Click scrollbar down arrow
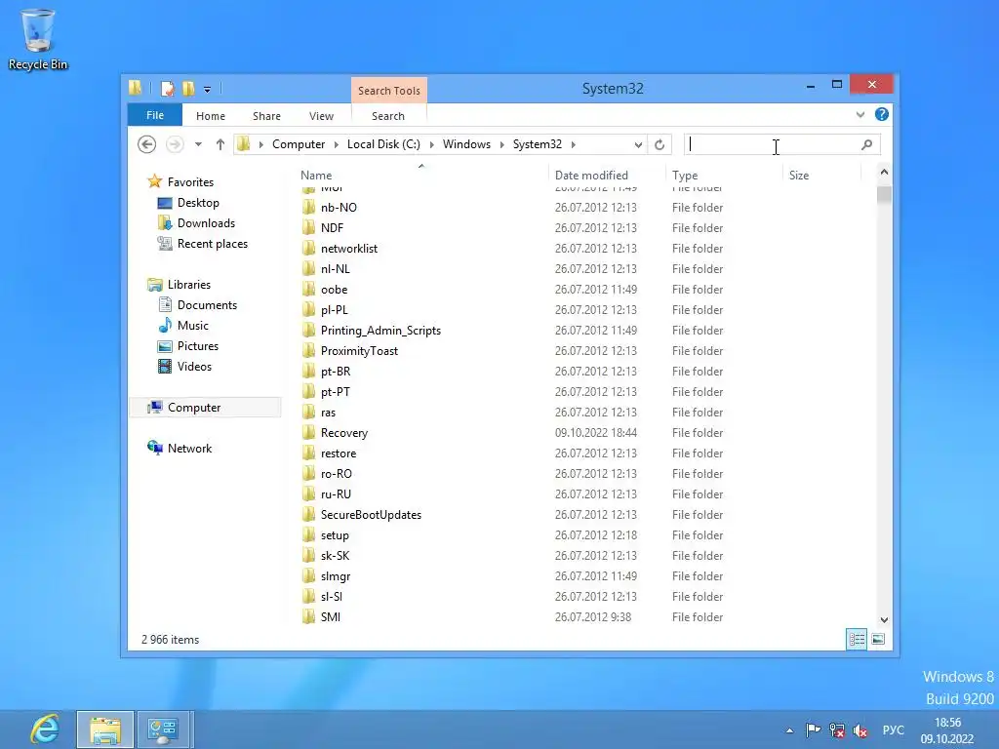The image size is (999, 749). pos(884,619)
